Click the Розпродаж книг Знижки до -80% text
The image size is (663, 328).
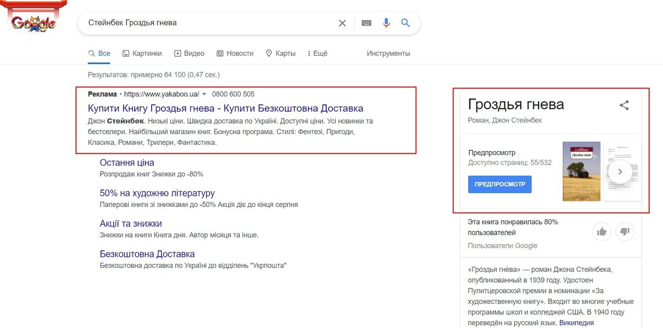151,174
